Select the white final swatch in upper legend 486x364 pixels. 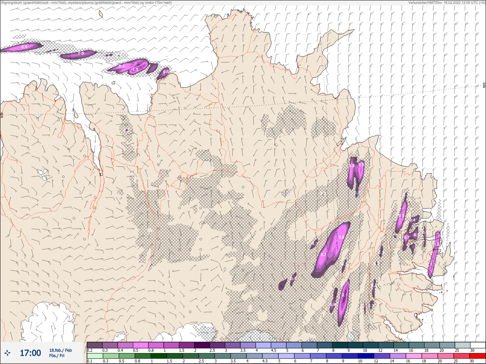tap(478, 345)
